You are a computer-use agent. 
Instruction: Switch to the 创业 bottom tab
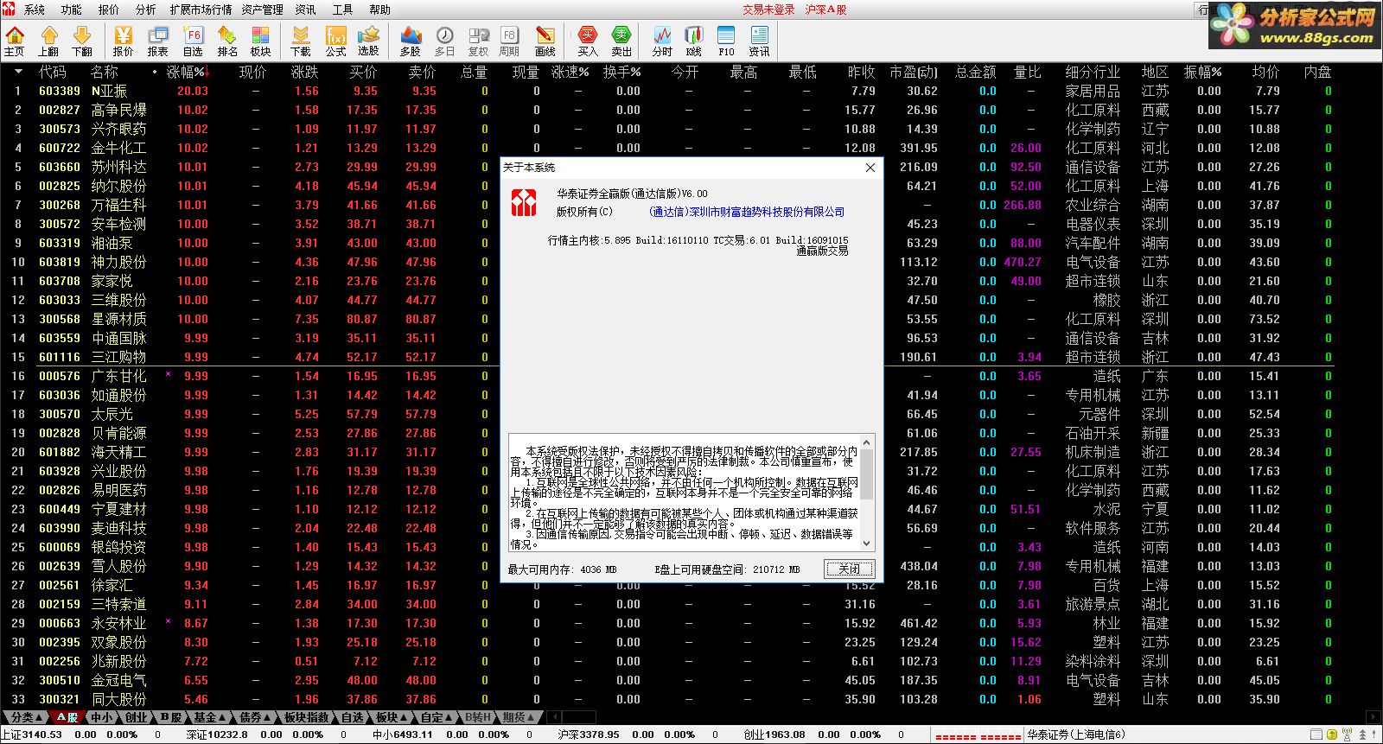[x=136, y=717]
